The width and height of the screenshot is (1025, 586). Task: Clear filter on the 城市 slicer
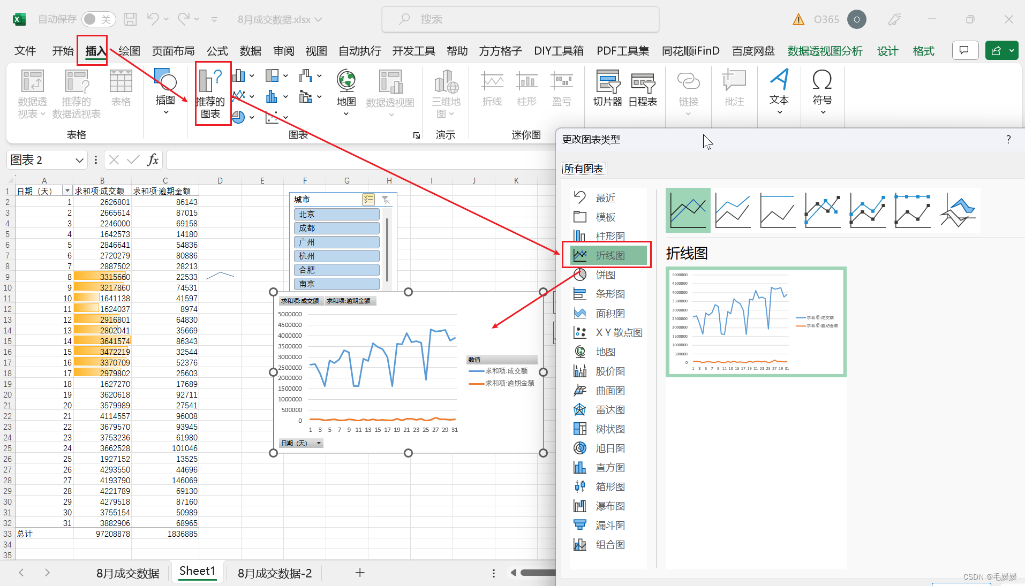coord(386,200)
